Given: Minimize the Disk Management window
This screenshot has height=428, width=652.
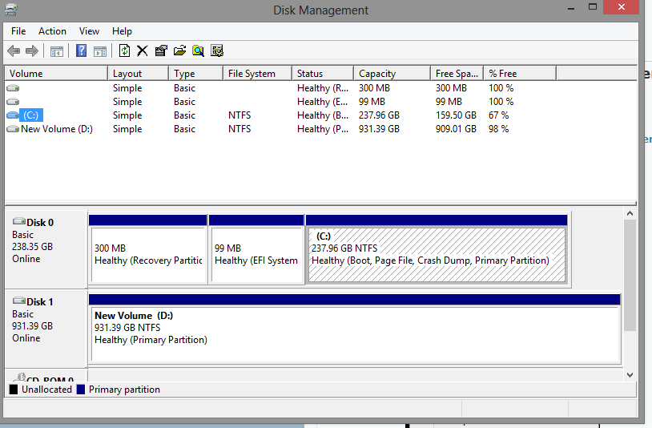Looking at the screenshot, I should (x=571, y=7).
